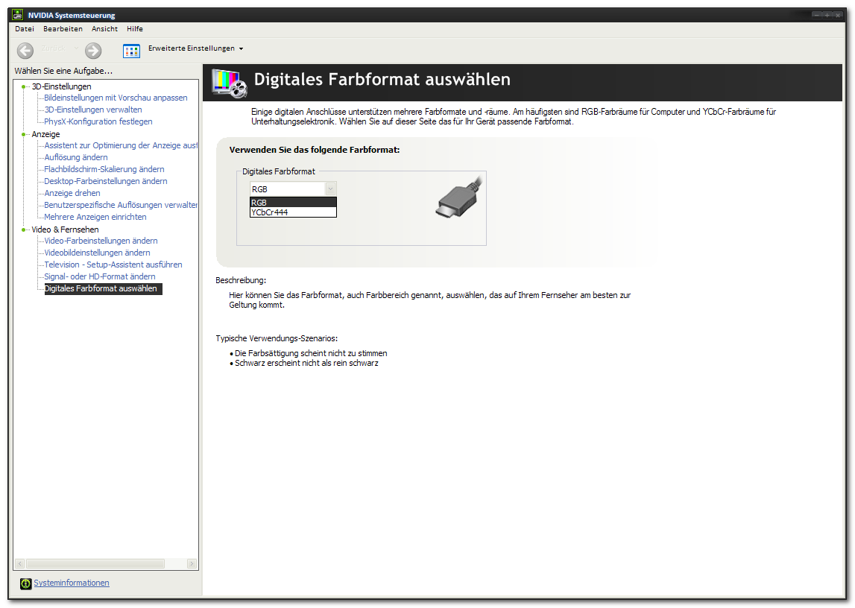
Task: Collapse the 3D-Einstellungen tree node
Action: 23,86
